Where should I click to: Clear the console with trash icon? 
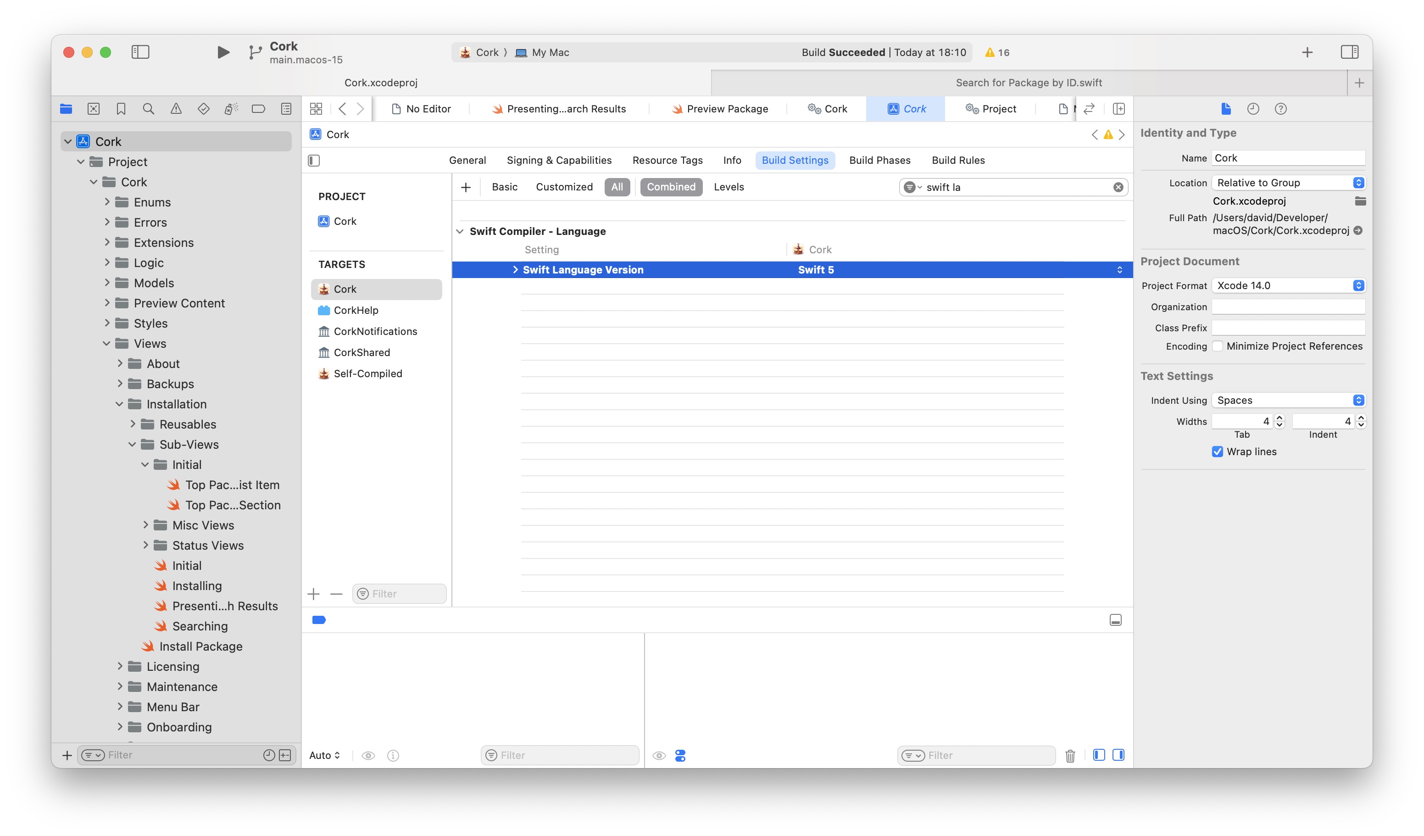tap(1070, 755)
